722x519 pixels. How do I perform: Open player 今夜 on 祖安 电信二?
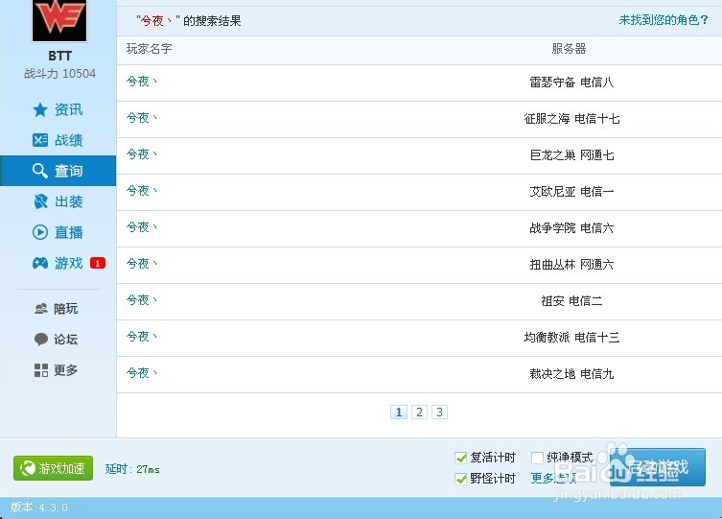(141, 300)
